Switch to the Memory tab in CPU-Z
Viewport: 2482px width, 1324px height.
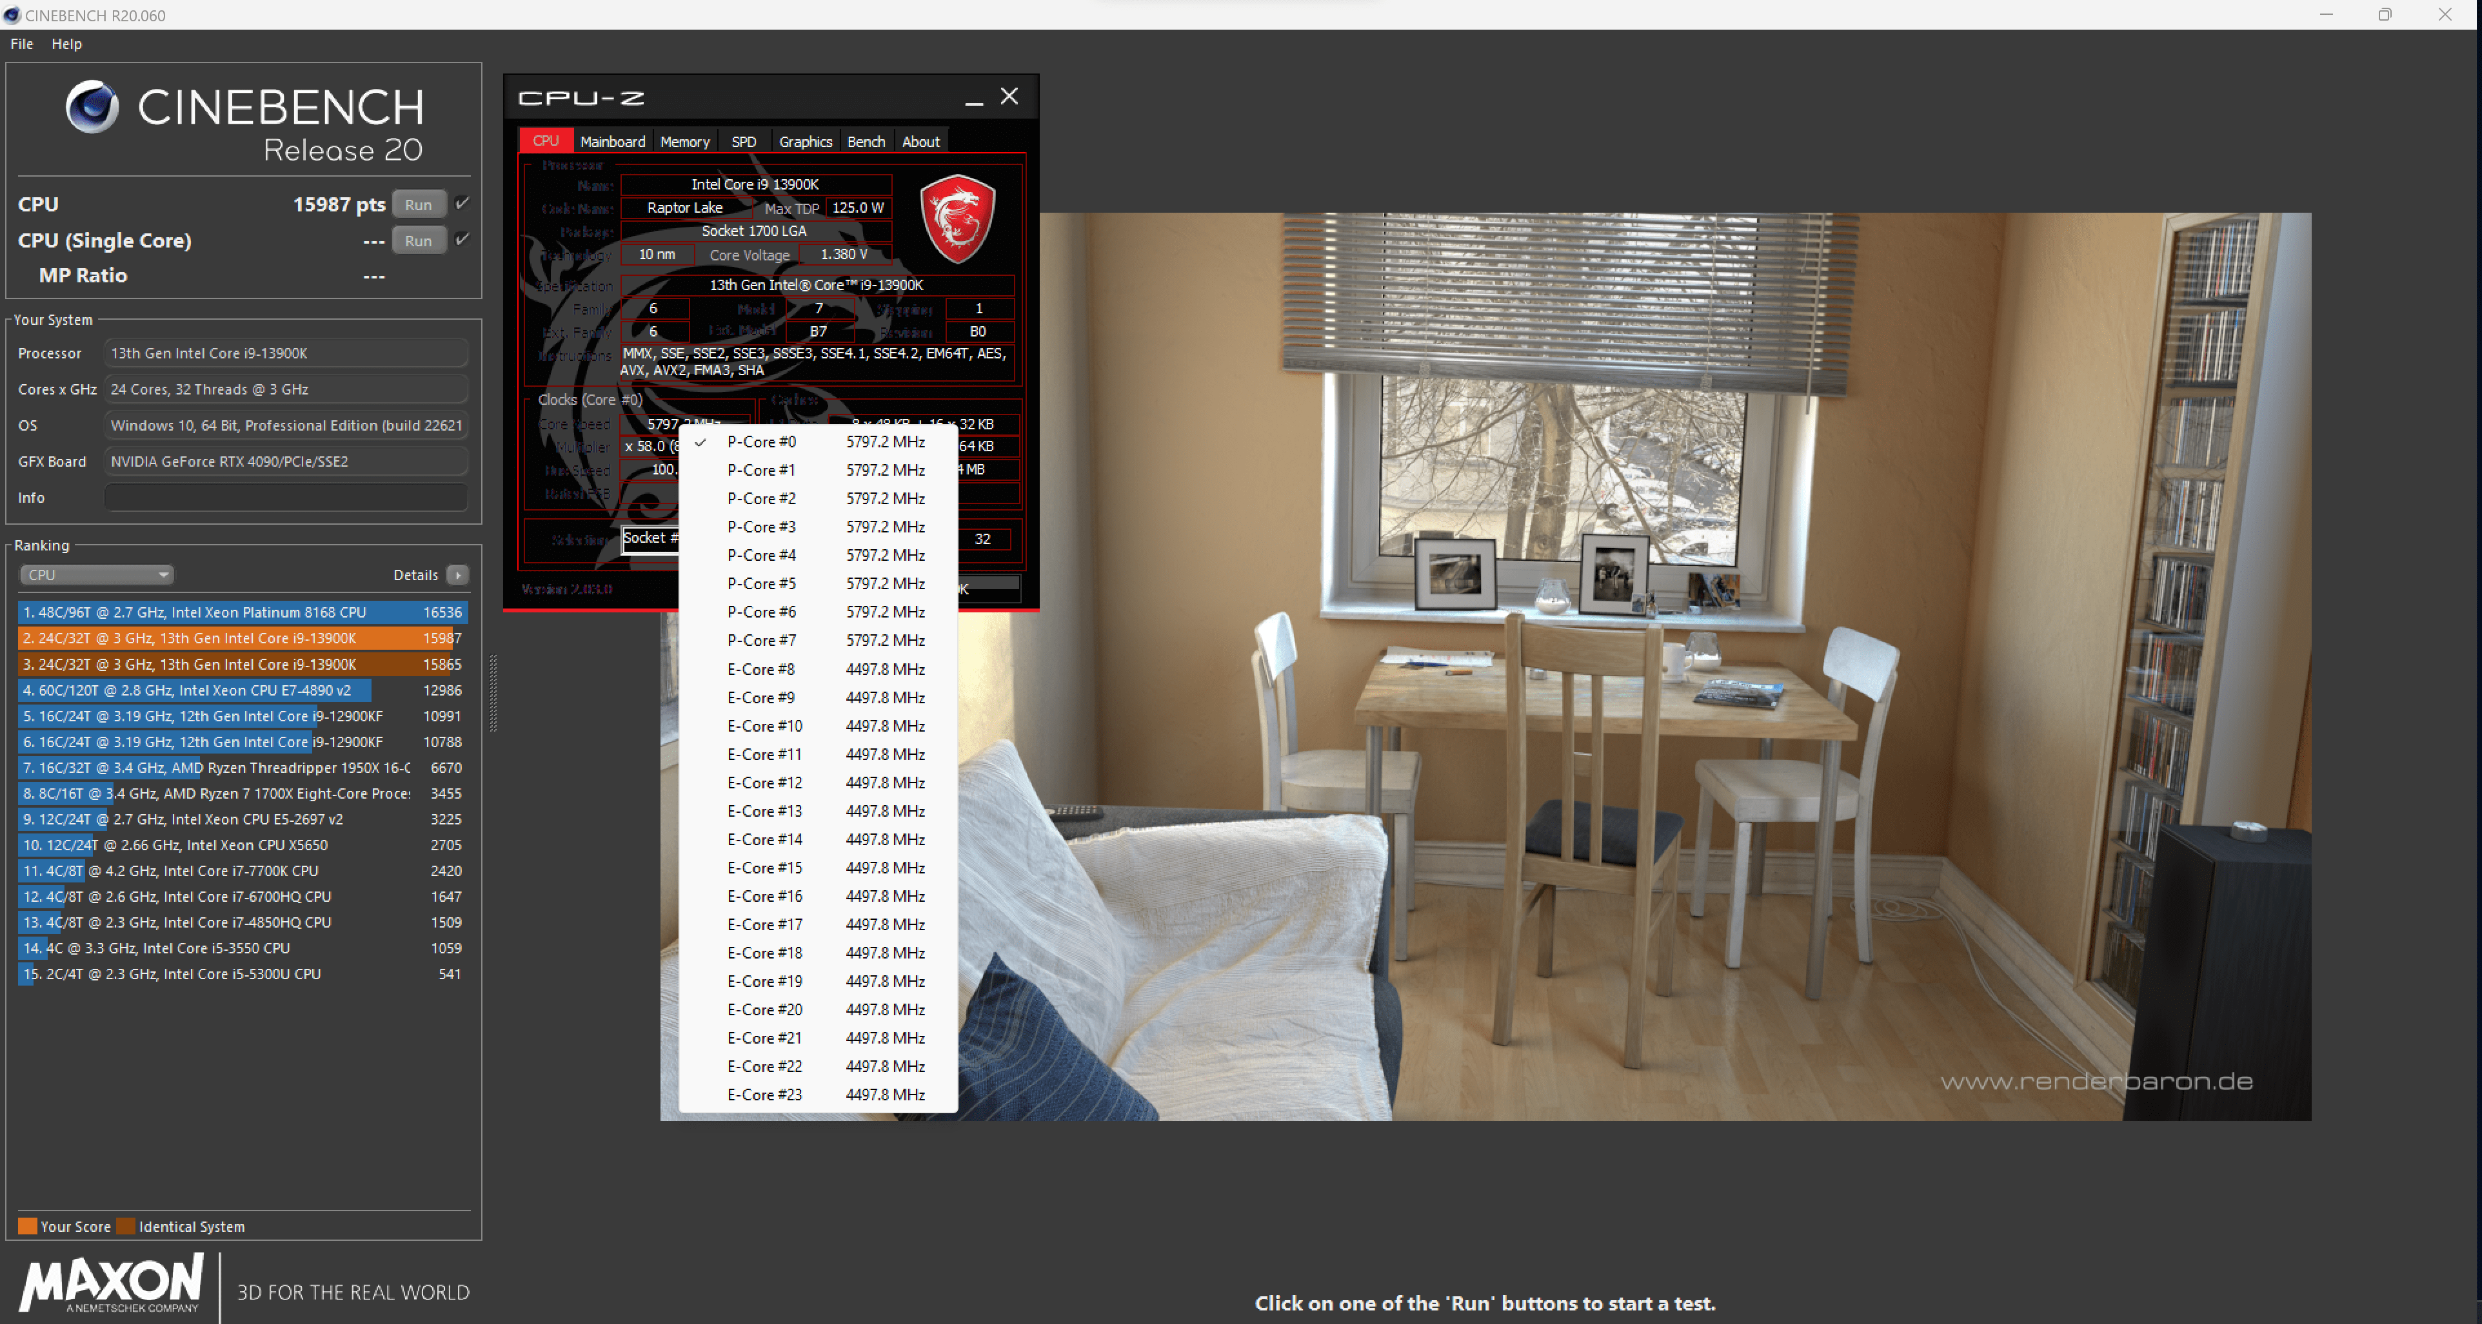coord(684,142)
